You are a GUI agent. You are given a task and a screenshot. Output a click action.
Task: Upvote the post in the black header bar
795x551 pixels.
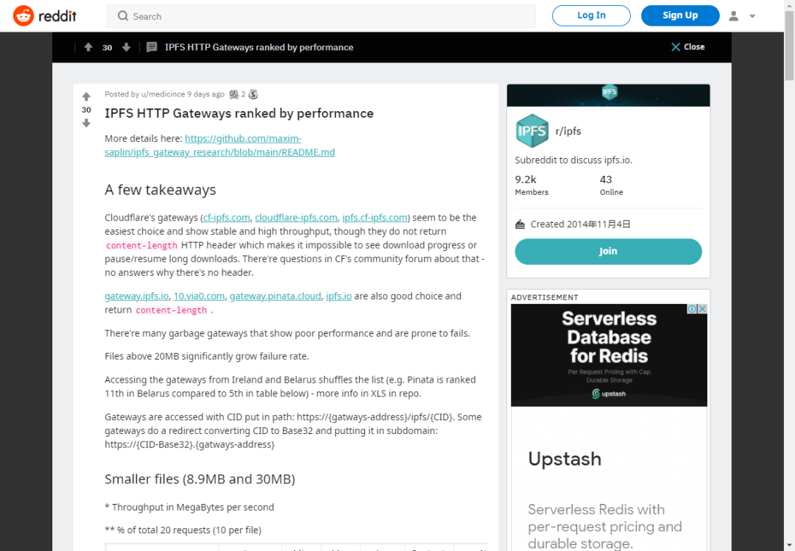tap(88, 47)
